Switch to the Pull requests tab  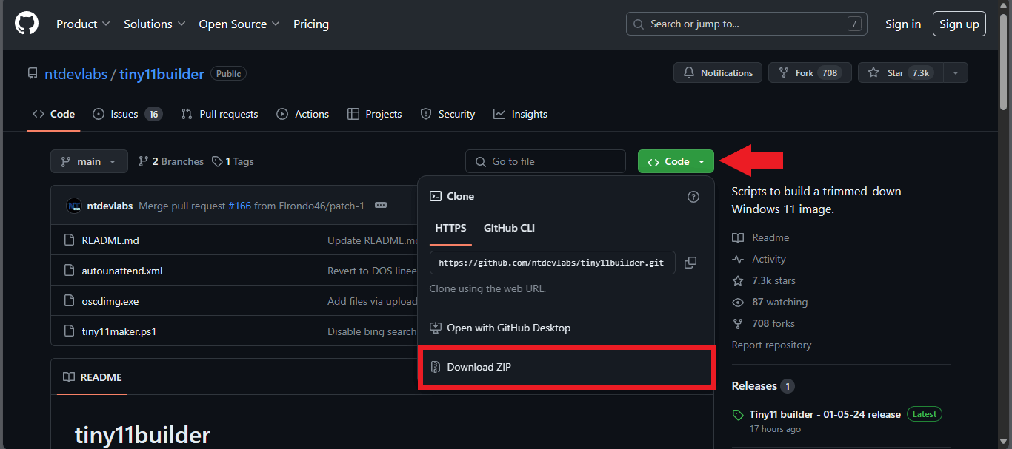click(x=220, y=114)
